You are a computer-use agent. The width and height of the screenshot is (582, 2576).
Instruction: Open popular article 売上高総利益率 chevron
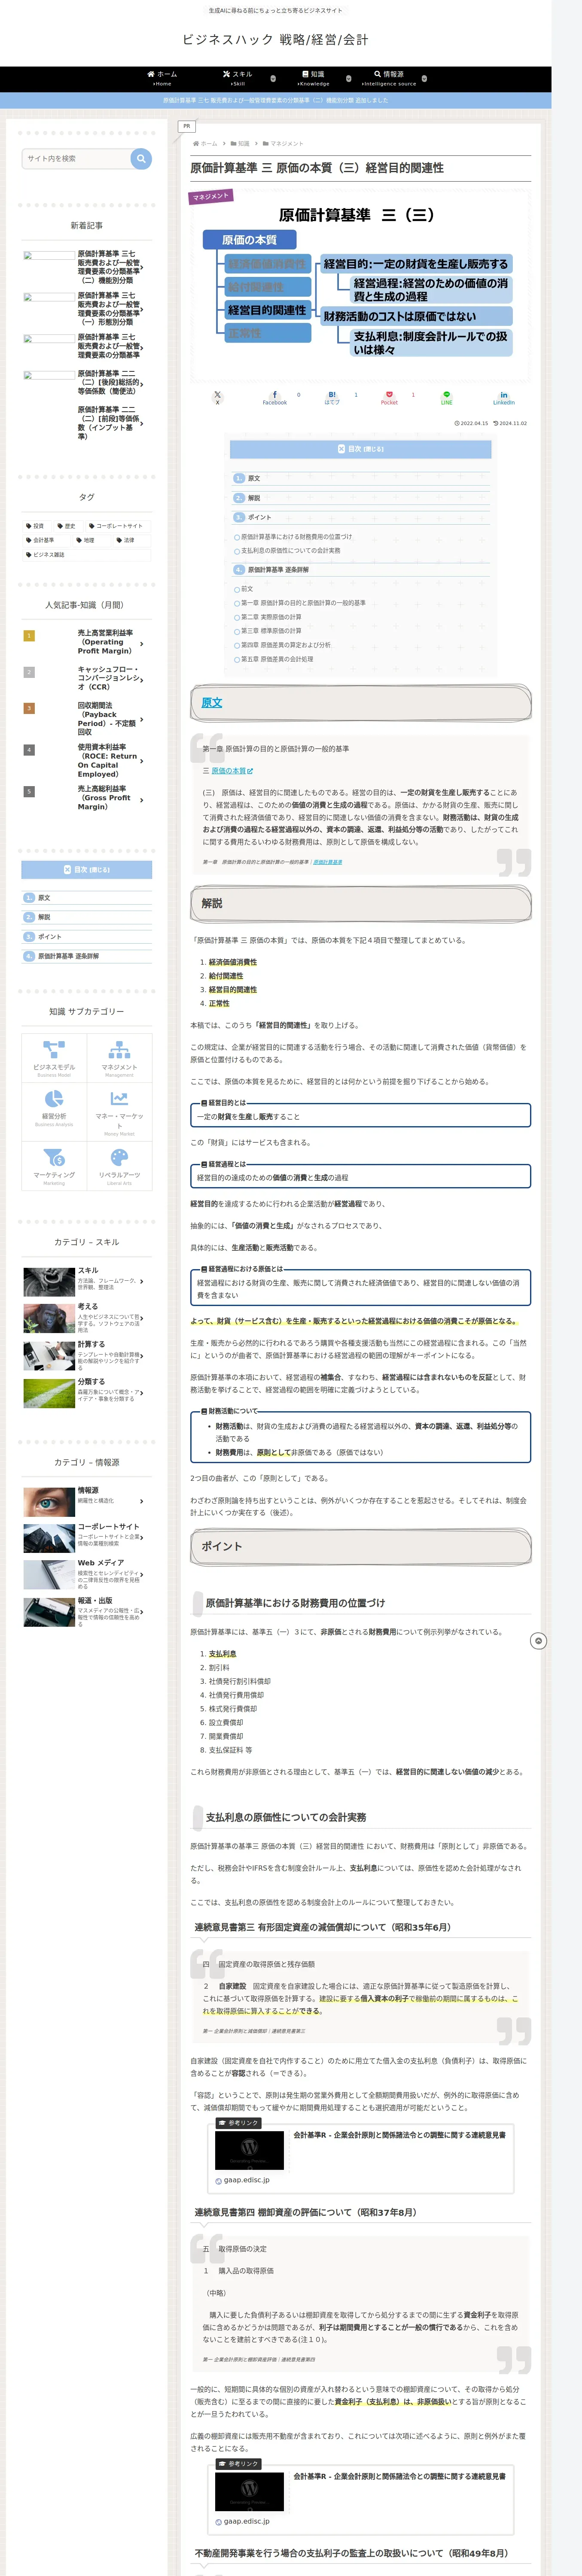142,799
